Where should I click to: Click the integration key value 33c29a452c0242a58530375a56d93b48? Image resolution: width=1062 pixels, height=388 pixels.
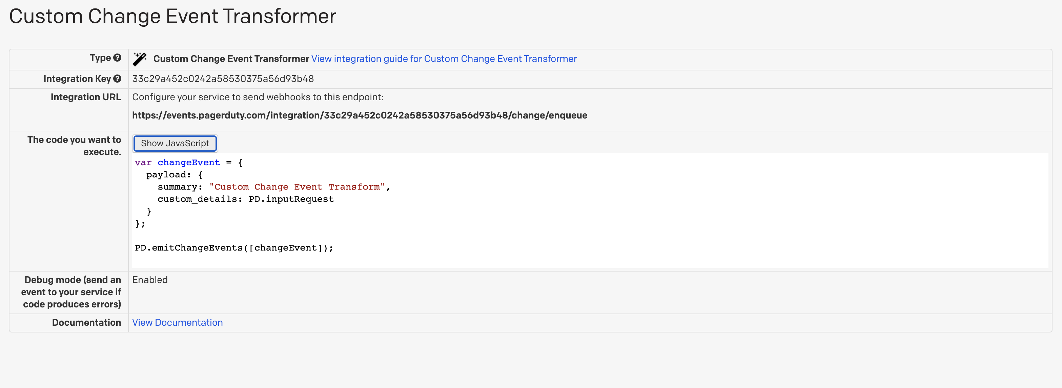(x=223, y=79)
